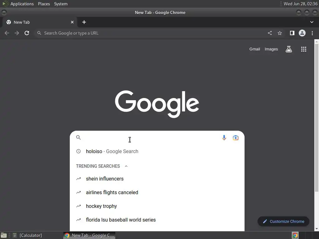Open the Chrome profile avatar

[x=302, y=33]
